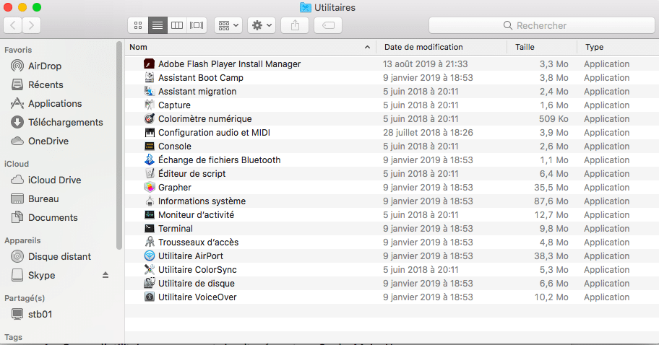Go forward with the right arrow button
659x345 pixels.
pos(32,25)
